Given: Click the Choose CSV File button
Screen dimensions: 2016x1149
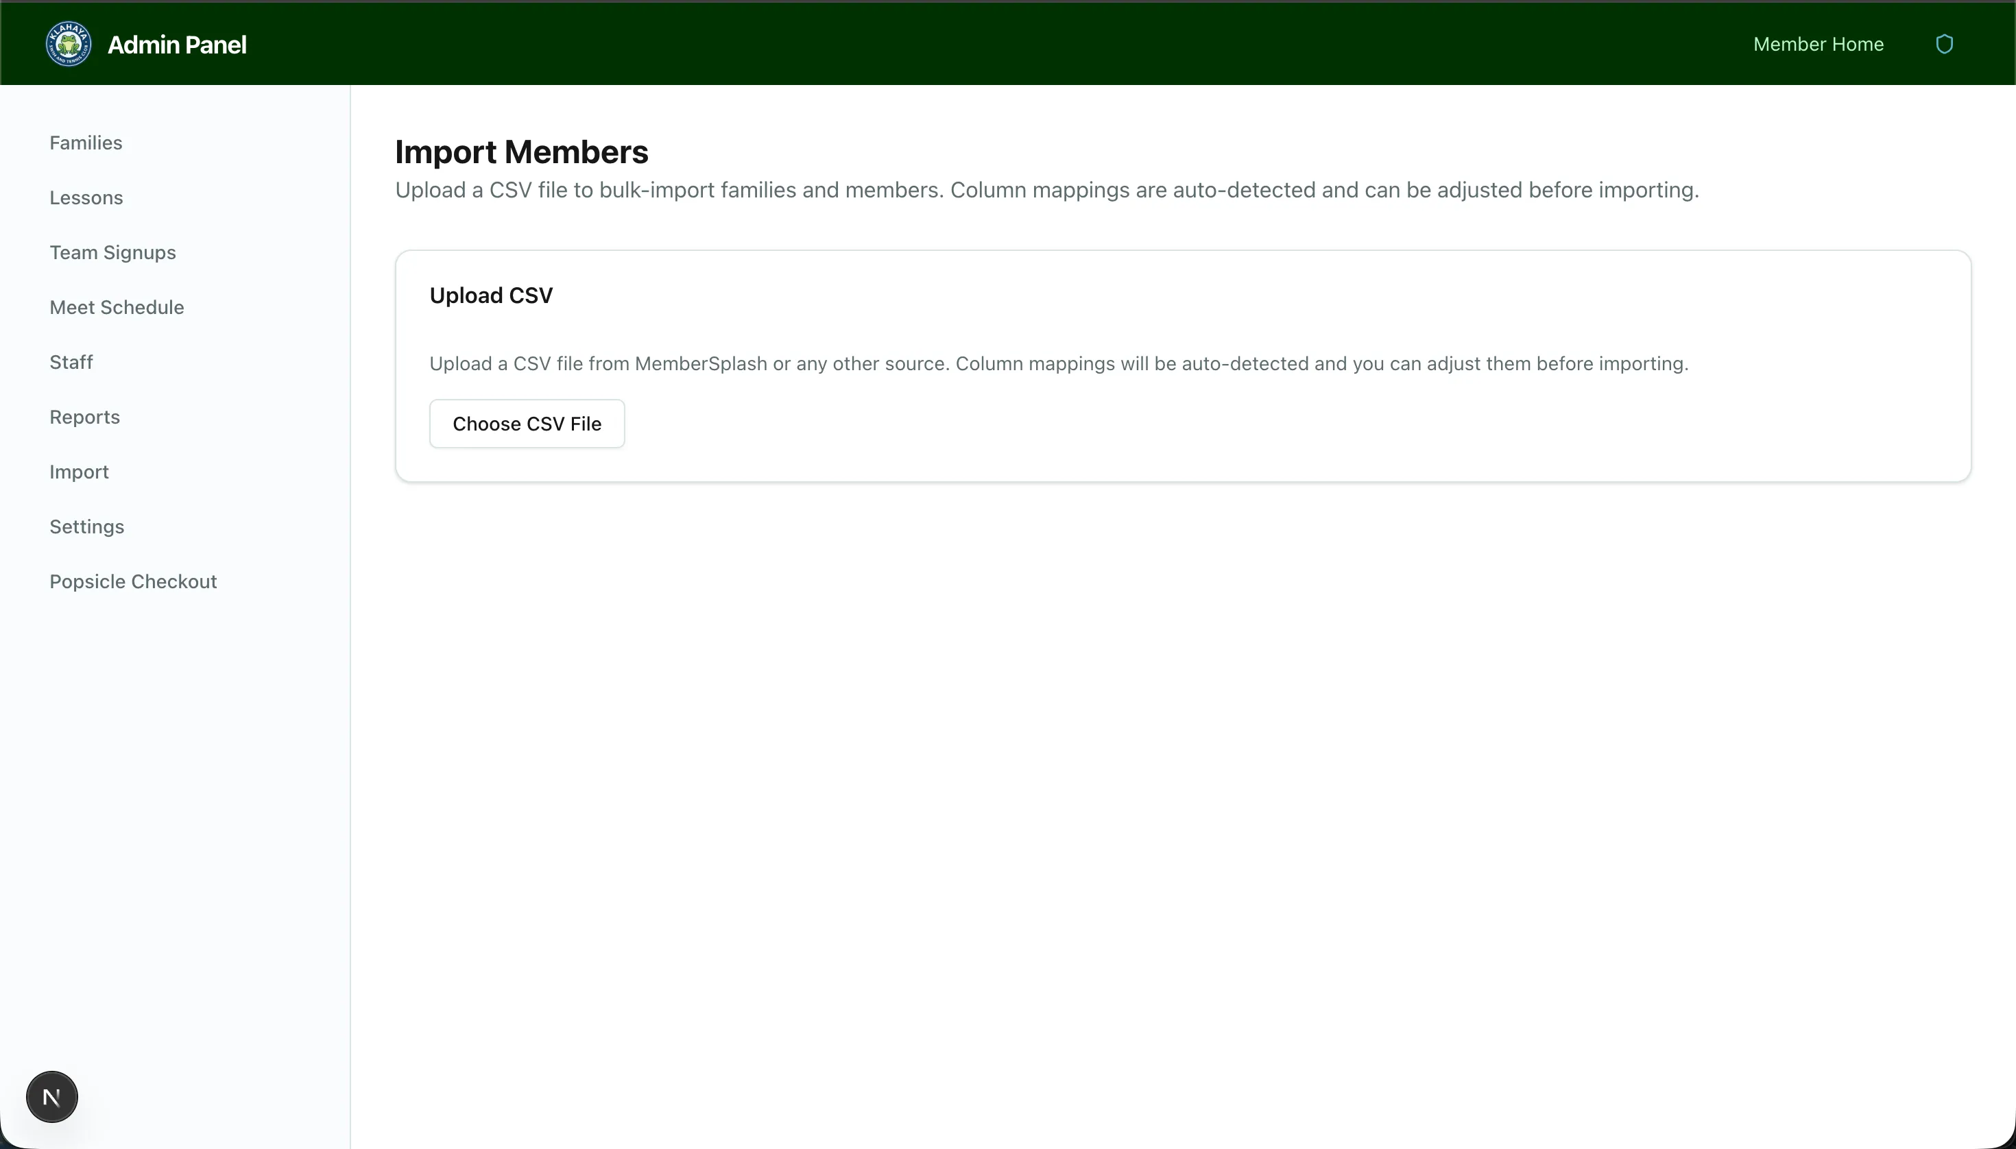Looking at the screenshot, I should [527, 423].
